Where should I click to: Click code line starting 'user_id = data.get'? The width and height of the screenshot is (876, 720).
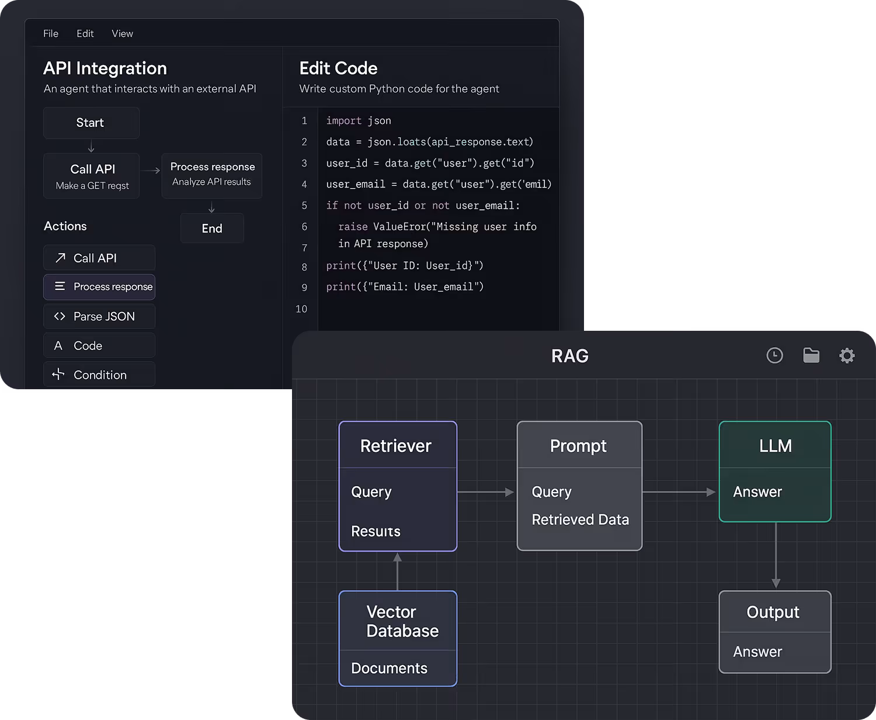430,163
